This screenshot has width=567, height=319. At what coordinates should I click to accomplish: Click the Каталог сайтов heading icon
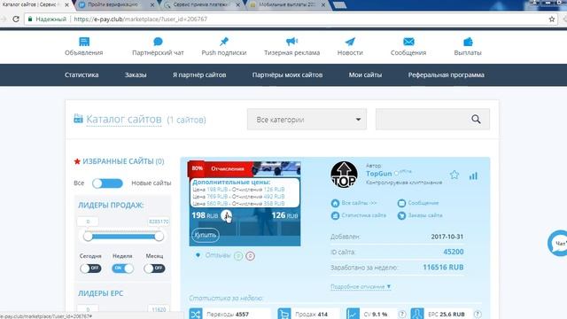(78, 119)
